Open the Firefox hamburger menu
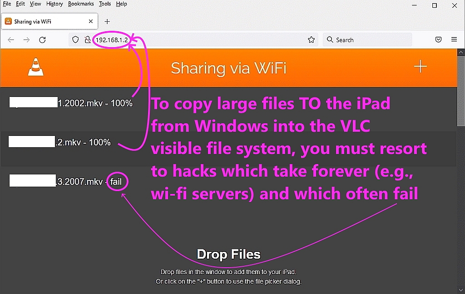The height and width of the screenshot is (294, 465). click(454, 39)
